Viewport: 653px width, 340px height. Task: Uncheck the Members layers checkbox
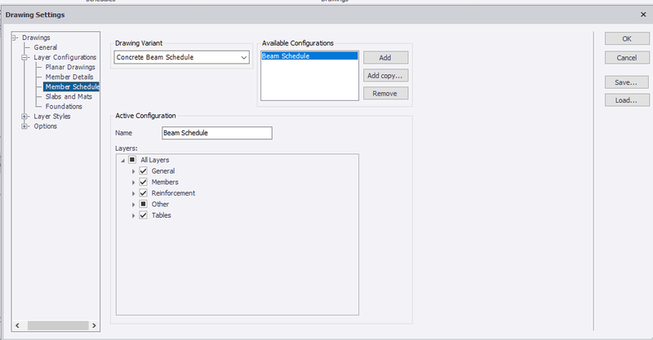tap(144, 182)
